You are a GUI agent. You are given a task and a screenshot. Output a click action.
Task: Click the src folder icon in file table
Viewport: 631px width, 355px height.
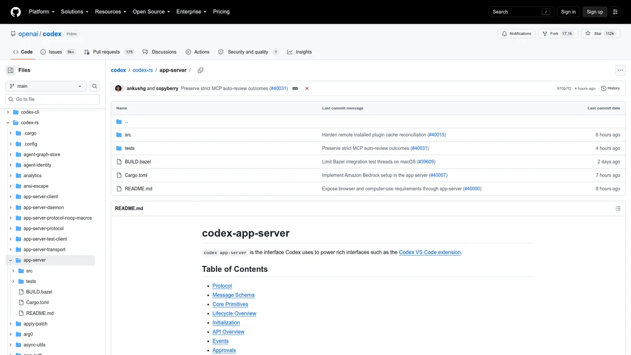119,135
